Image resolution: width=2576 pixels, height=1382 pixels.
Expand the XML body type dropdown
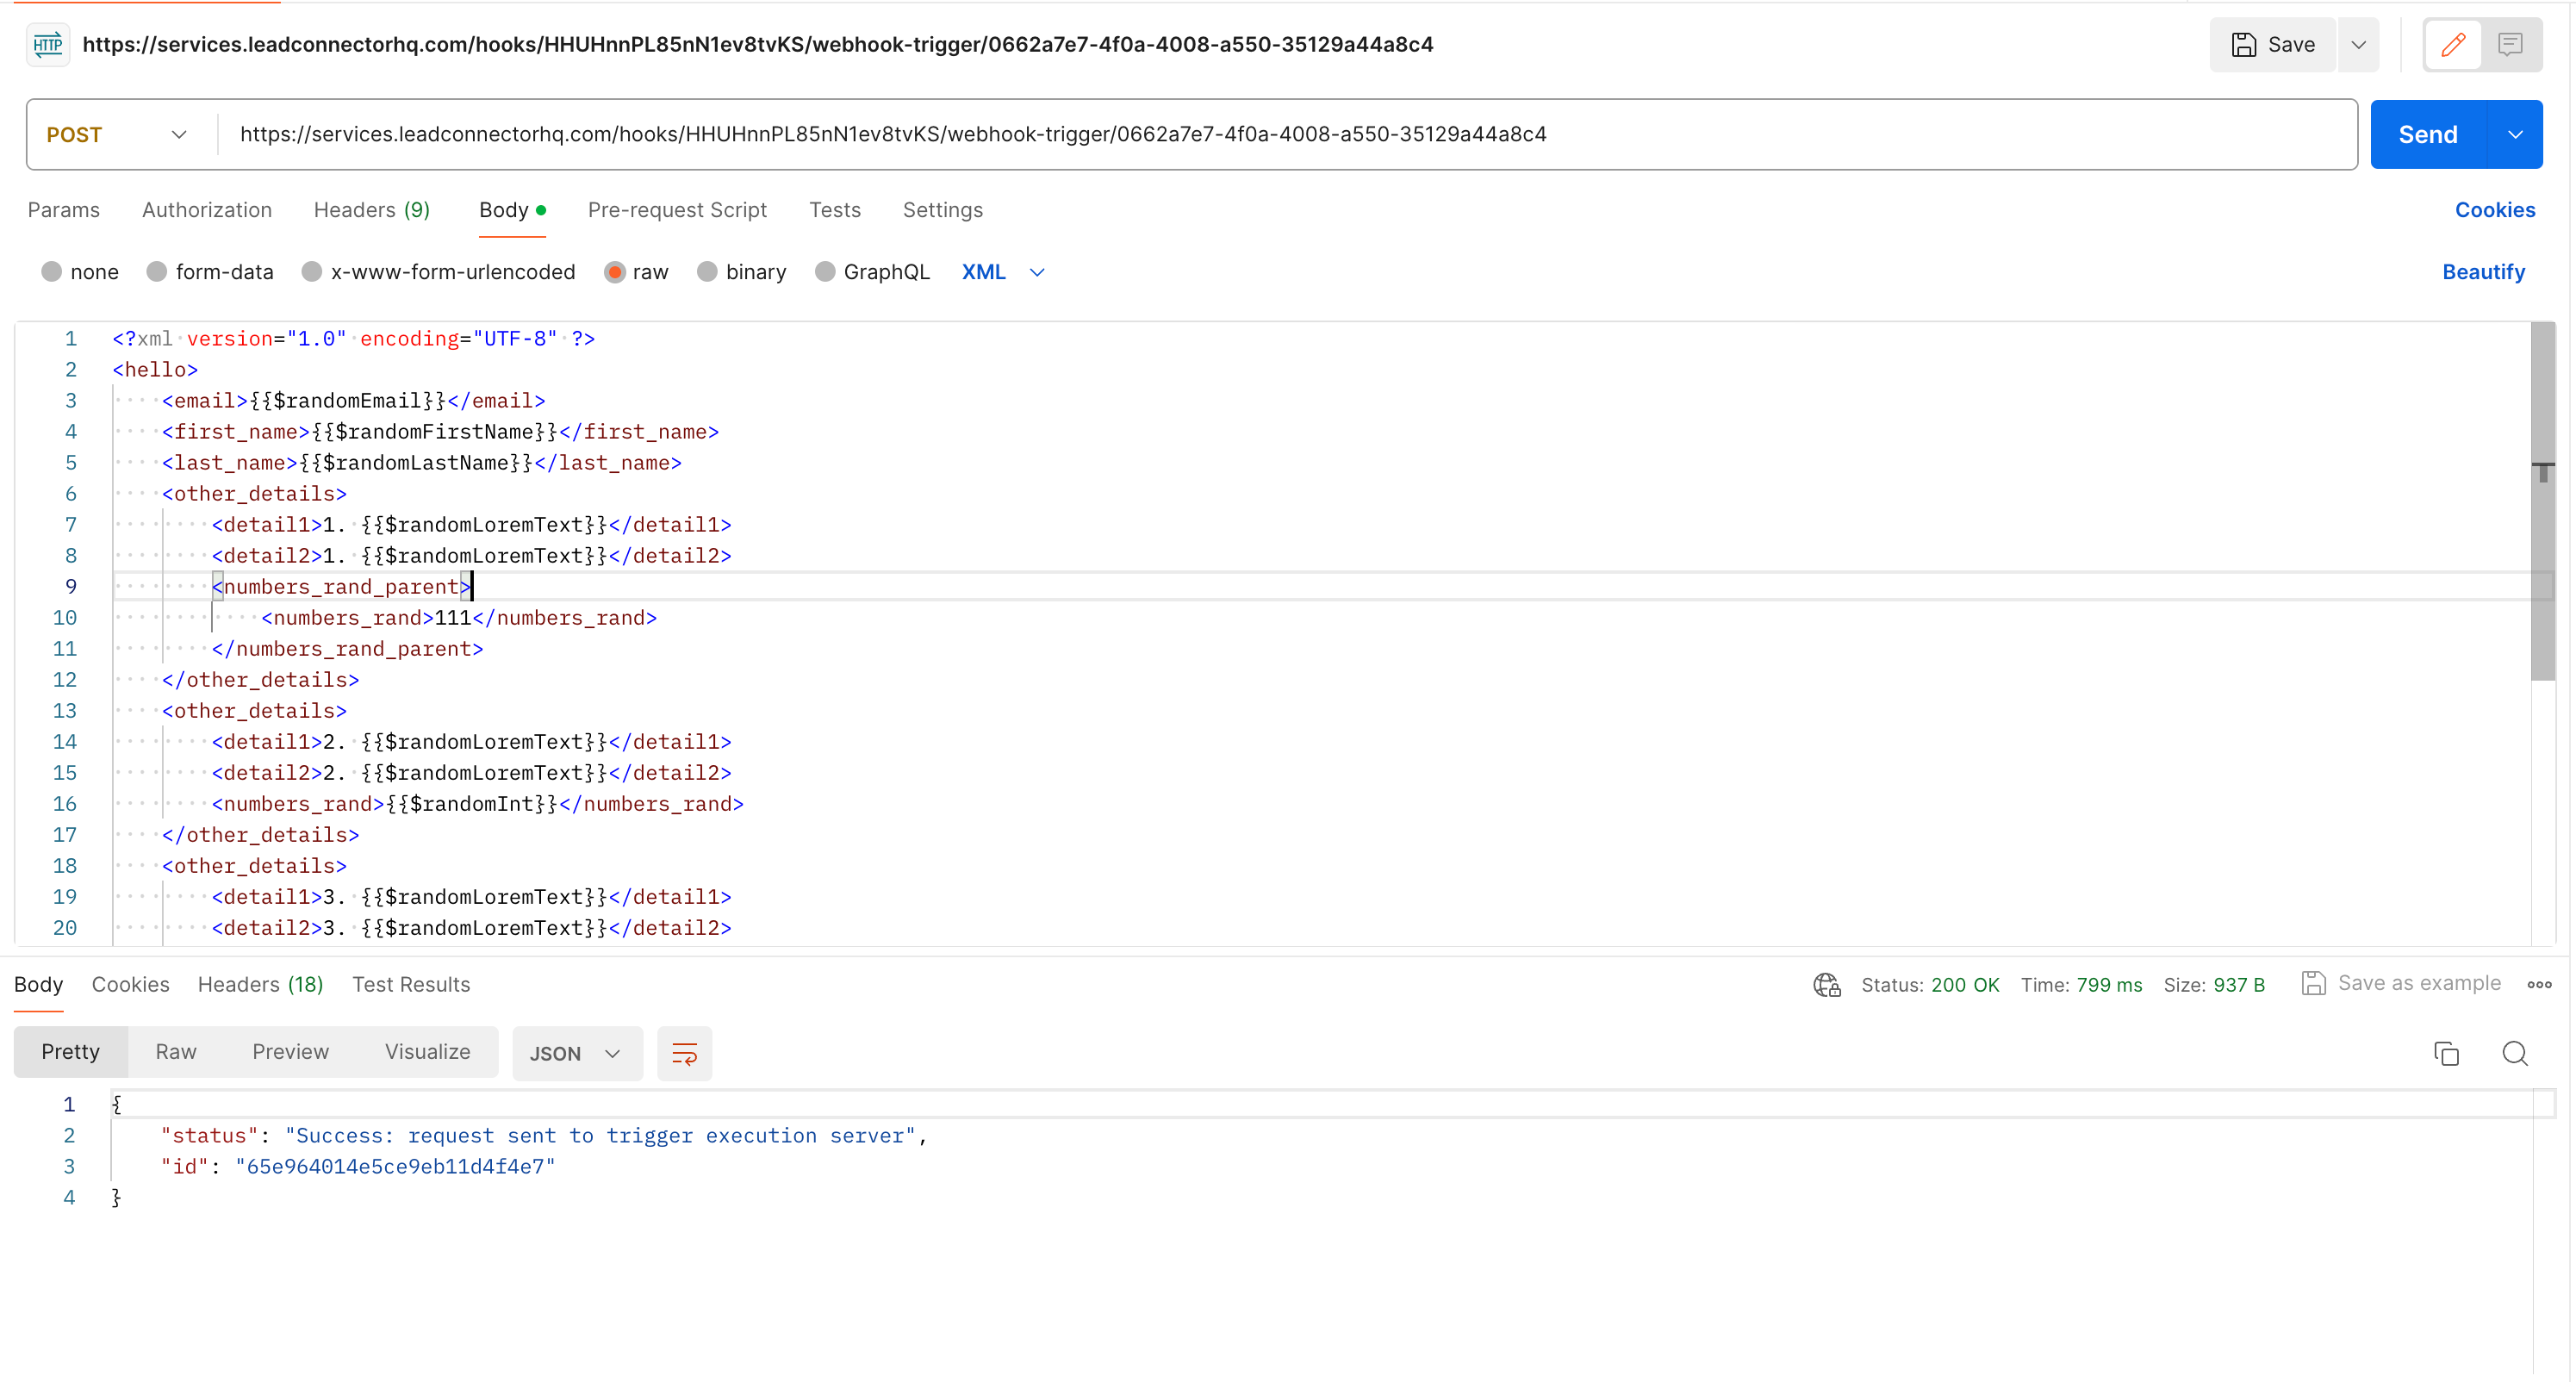tap(1003, 272)
